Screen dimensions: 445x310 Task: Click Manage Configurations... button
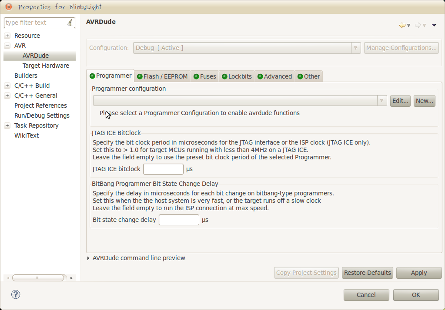[x=402, y=48]
